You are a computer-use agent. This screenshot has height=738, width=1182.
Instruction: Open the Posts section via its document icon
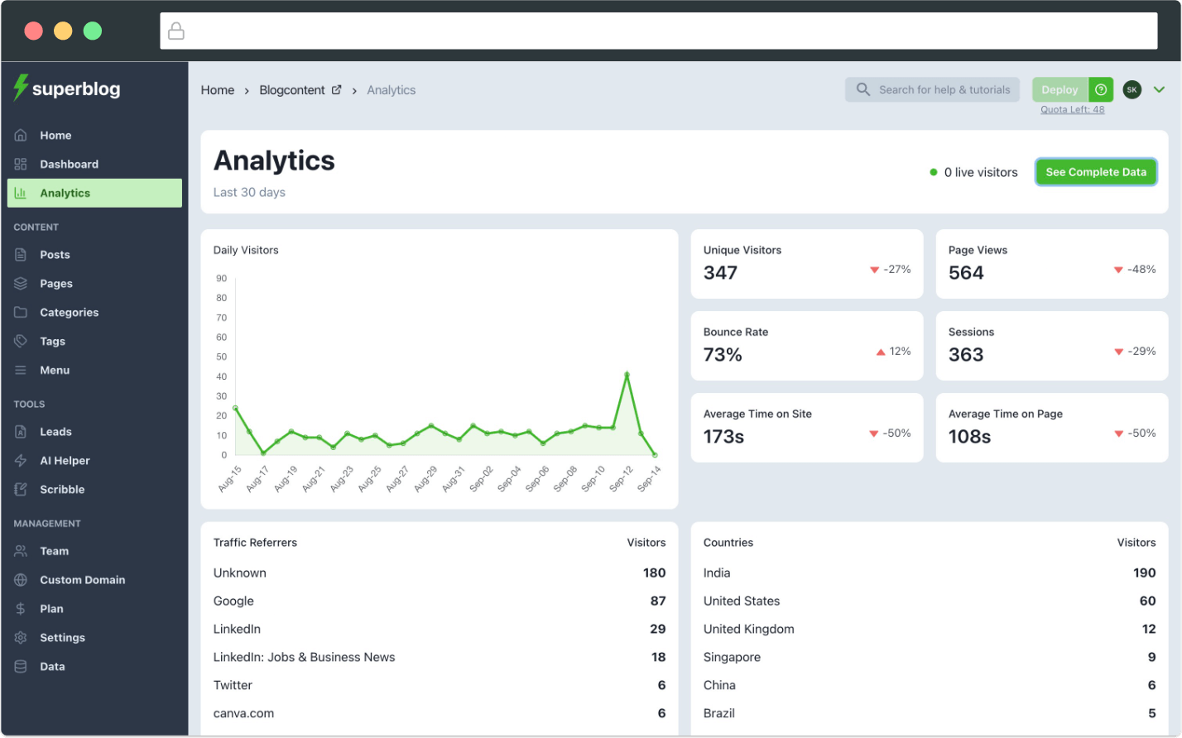(22, 254)
